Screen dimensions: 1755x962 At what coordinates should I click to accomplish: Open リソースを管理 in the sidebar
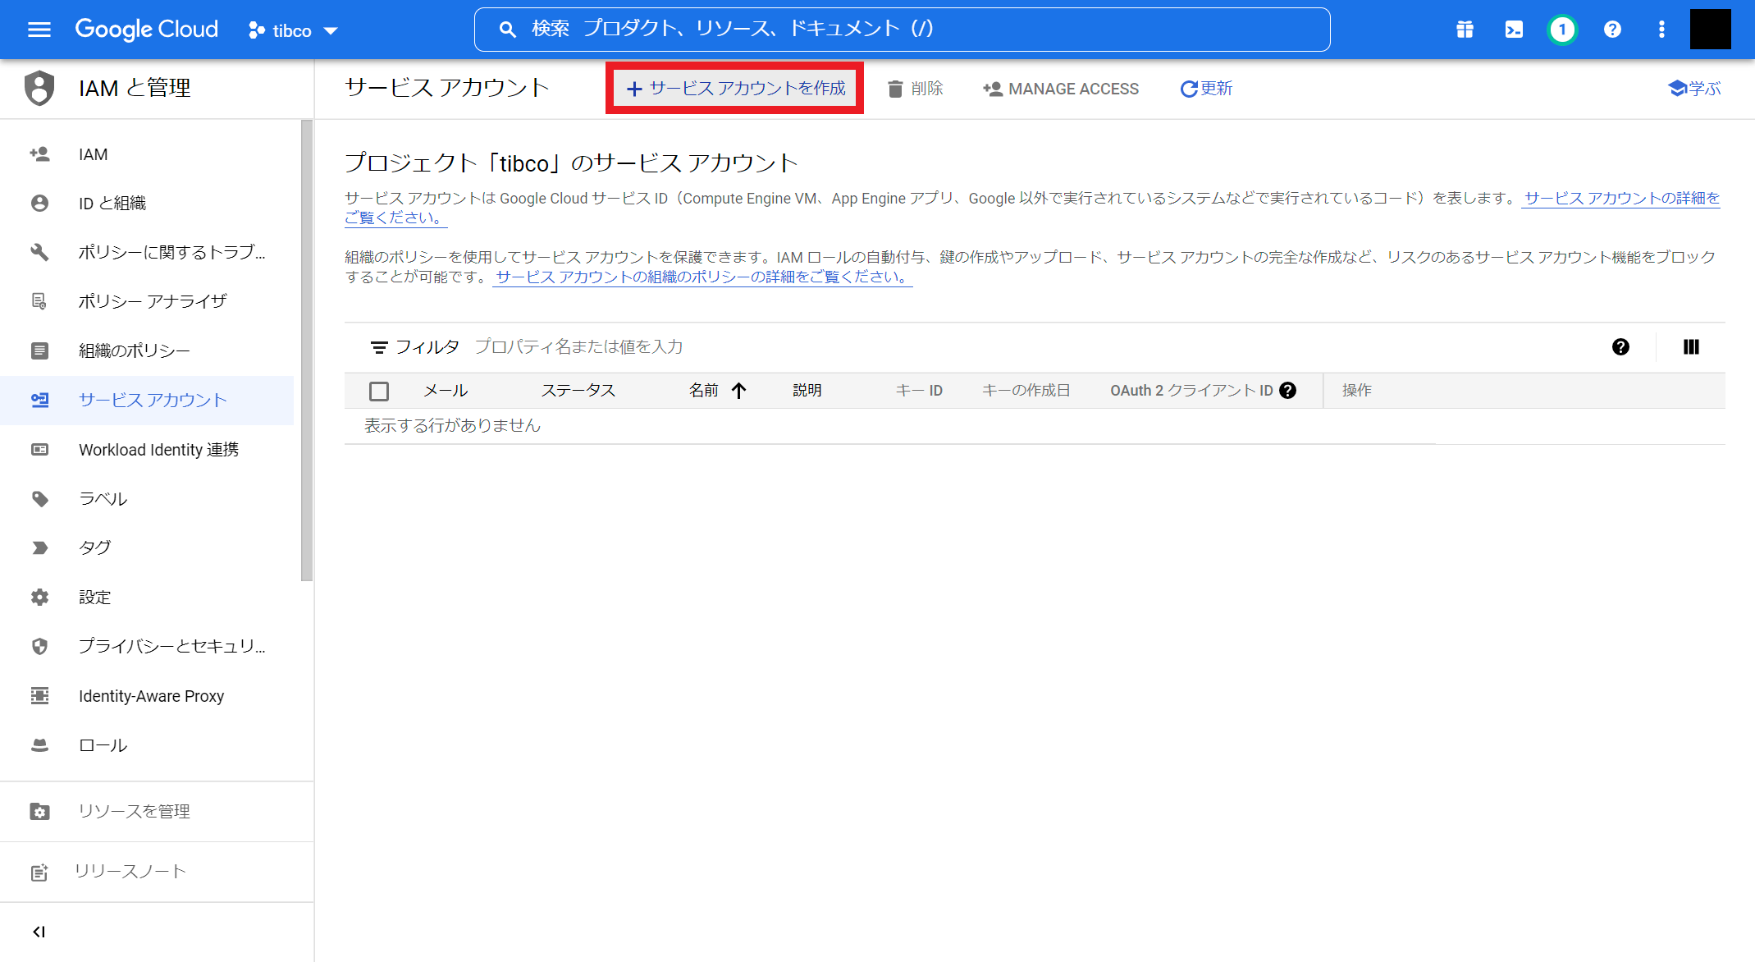coord(156,811)
